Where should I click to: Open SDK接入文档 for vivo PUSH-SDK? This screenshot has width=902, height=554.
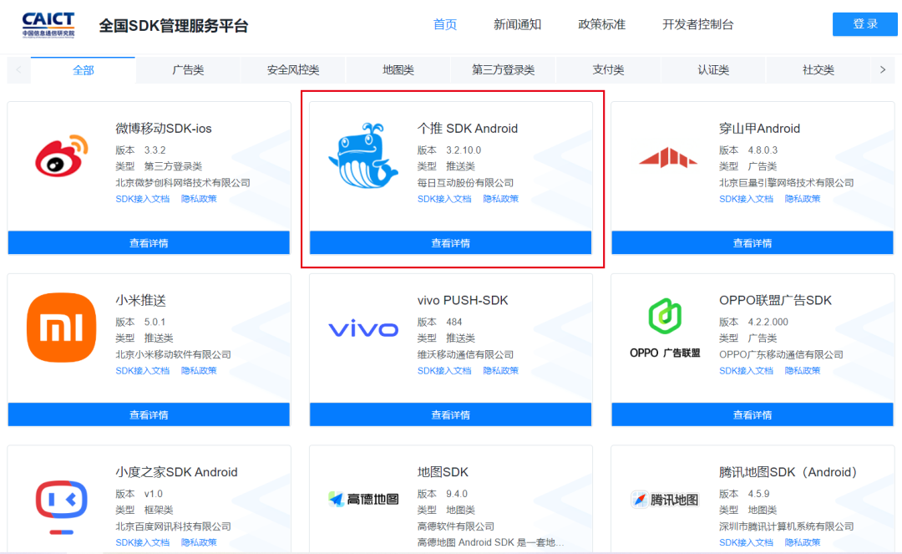(444, 371)
